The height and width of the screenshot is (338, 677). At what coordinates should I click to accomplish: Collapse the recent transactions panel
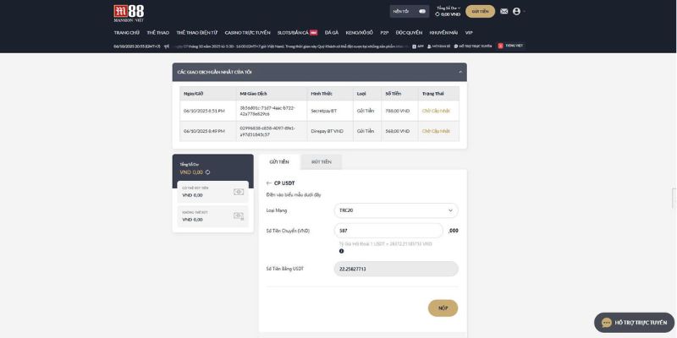click(460, 74)
